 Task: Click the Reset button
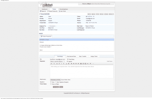pos(61,87)
